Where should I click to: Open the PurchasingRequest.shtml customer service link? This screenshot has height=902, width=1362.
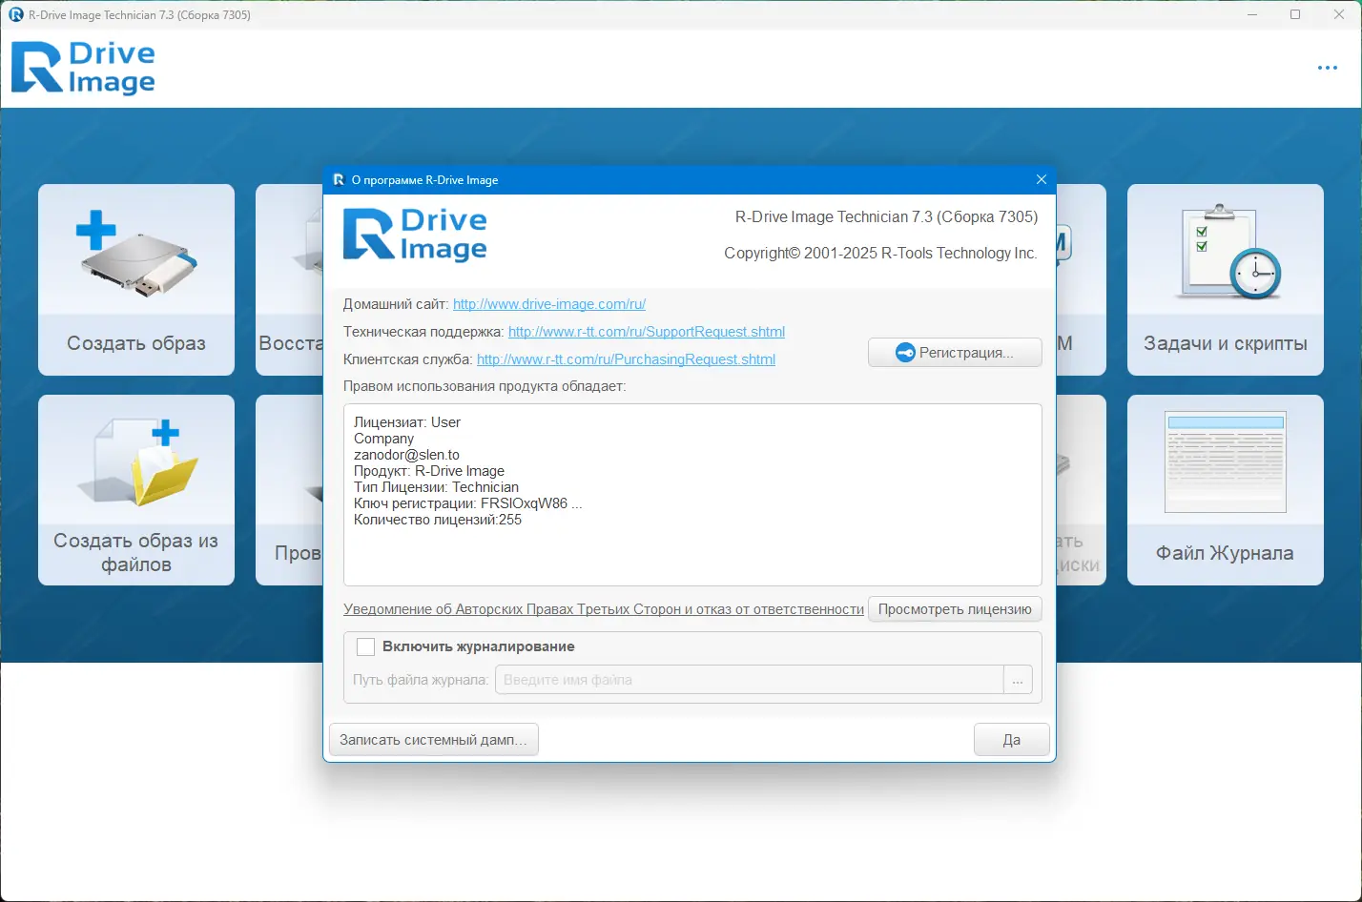626,359
